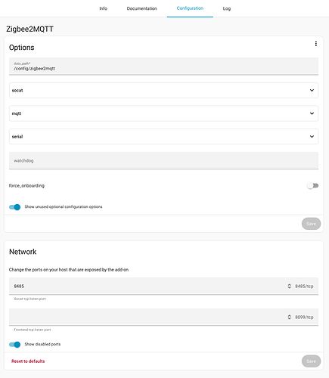This screenshot has width=329, height=378.
Task: Click the stepper arrows for 8099/tcp
Action: point(289,317)
